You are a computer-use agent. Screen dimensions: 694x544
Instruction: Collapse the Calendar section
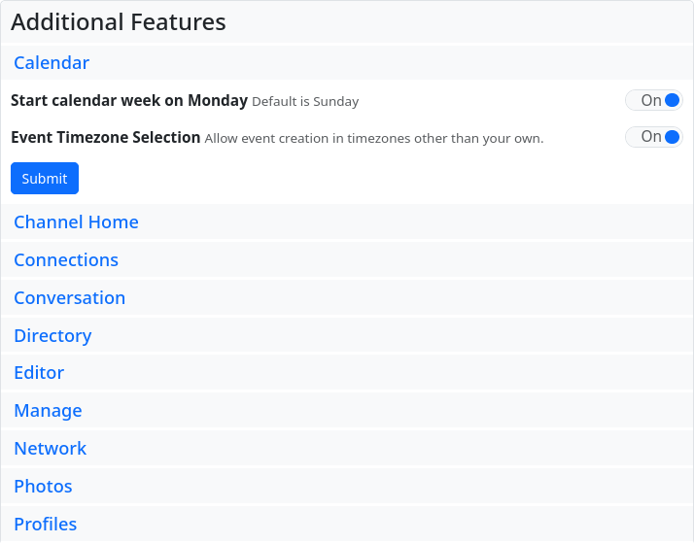tap(52, 63)
